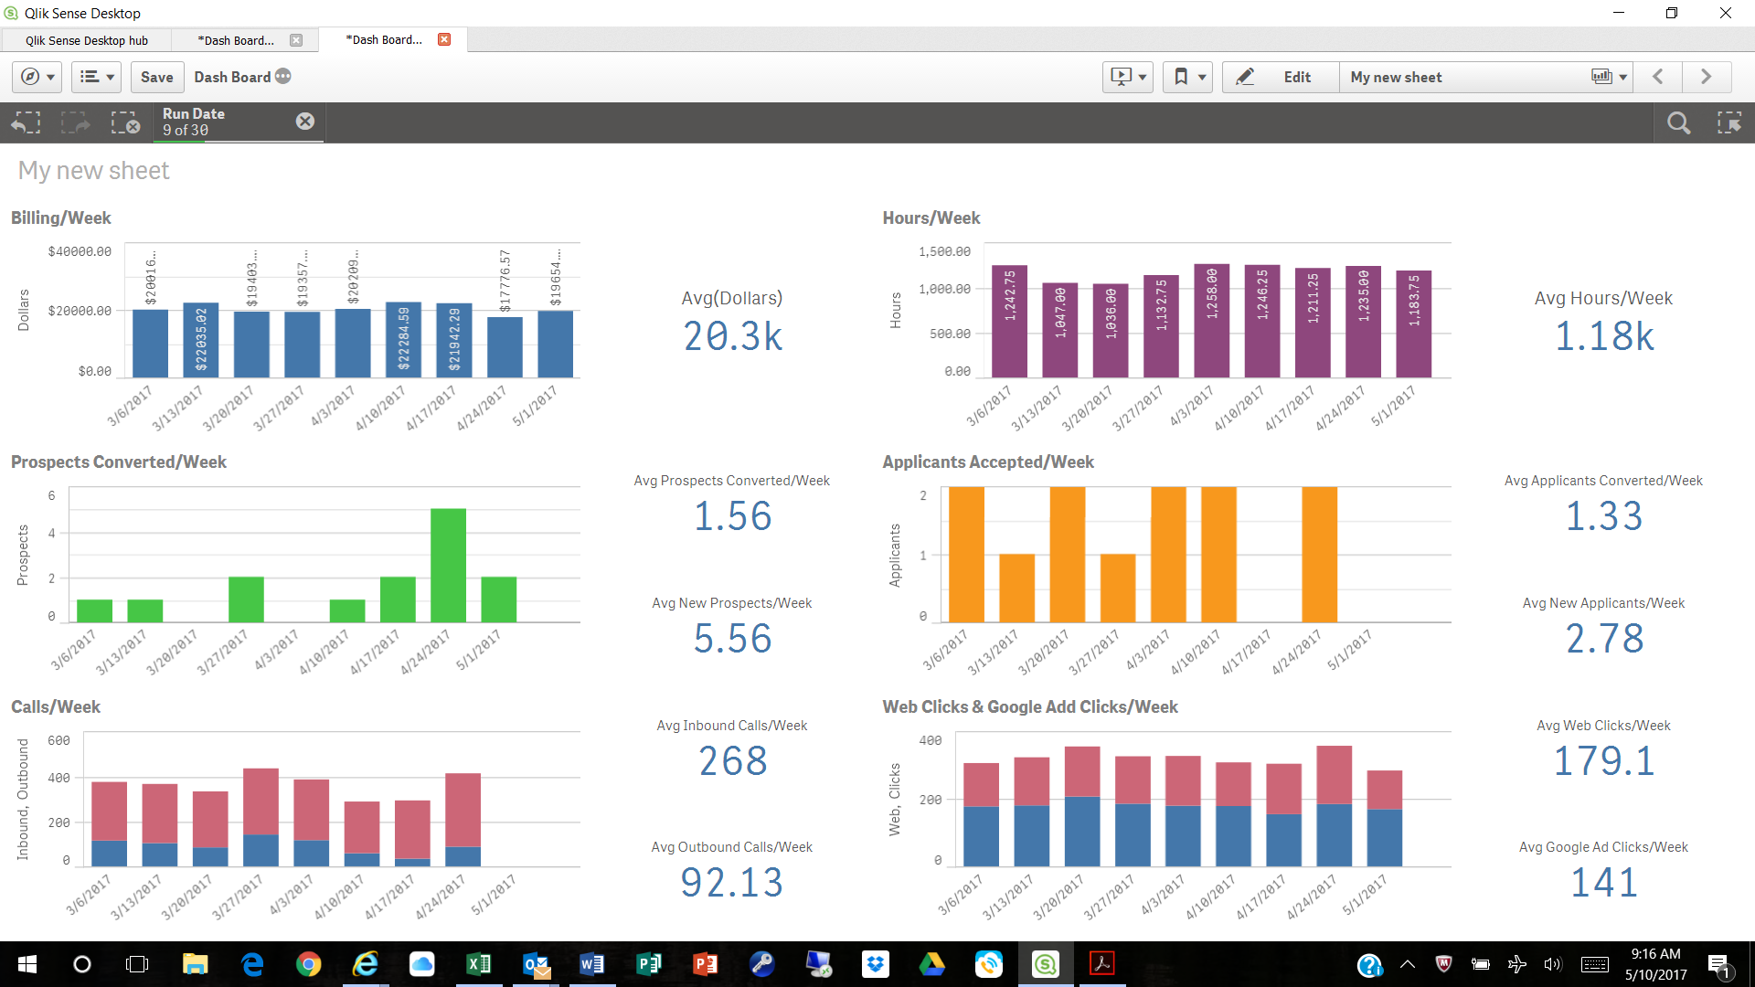The image size is (1755, 987).
Task: Clear all selections icon
Action: pyautogui.click(x=125, y=122)
